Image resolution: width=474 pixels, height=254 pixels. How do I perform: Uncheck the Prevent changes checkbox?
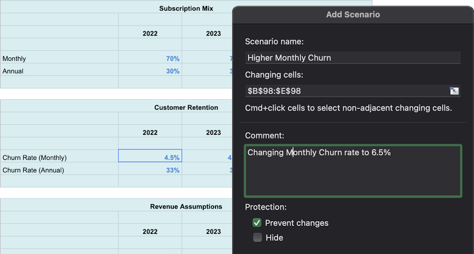pyautogui.click(x=257, y=223)
